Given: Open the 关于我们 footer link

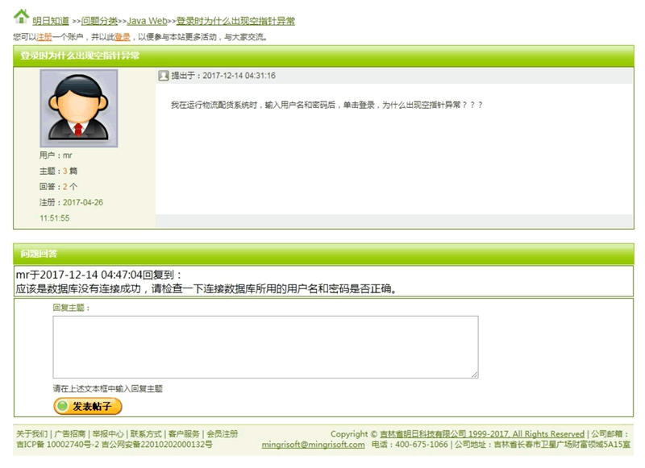Looking at the screenshot, I should pos(31,433).
